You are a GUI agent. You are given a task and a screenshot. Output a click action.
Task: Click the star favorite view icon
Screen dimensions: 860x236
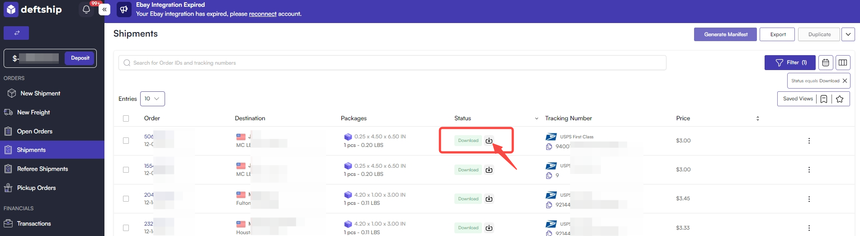840,99
